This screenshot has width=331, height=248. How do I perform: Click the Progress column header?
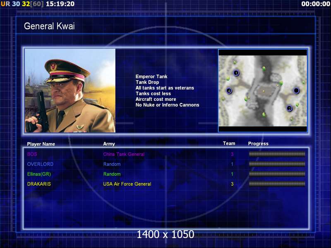click(x=258, y=144)
